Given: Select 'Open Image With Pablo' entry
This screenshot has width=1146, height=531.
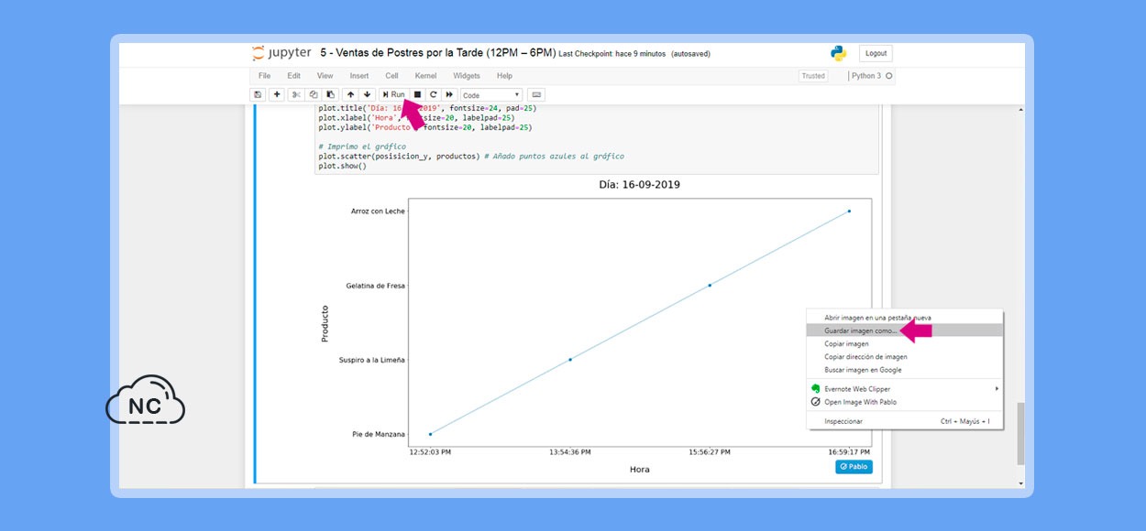Looking at the screenshot, I should (904, 402).
